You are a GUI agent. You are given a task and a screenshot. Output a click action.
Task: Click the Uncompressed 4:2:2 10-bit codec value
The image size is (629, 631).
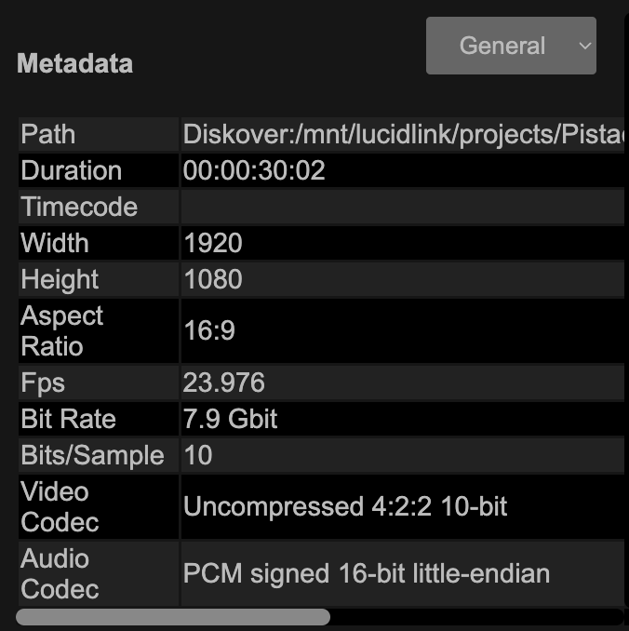click(345, 507)
